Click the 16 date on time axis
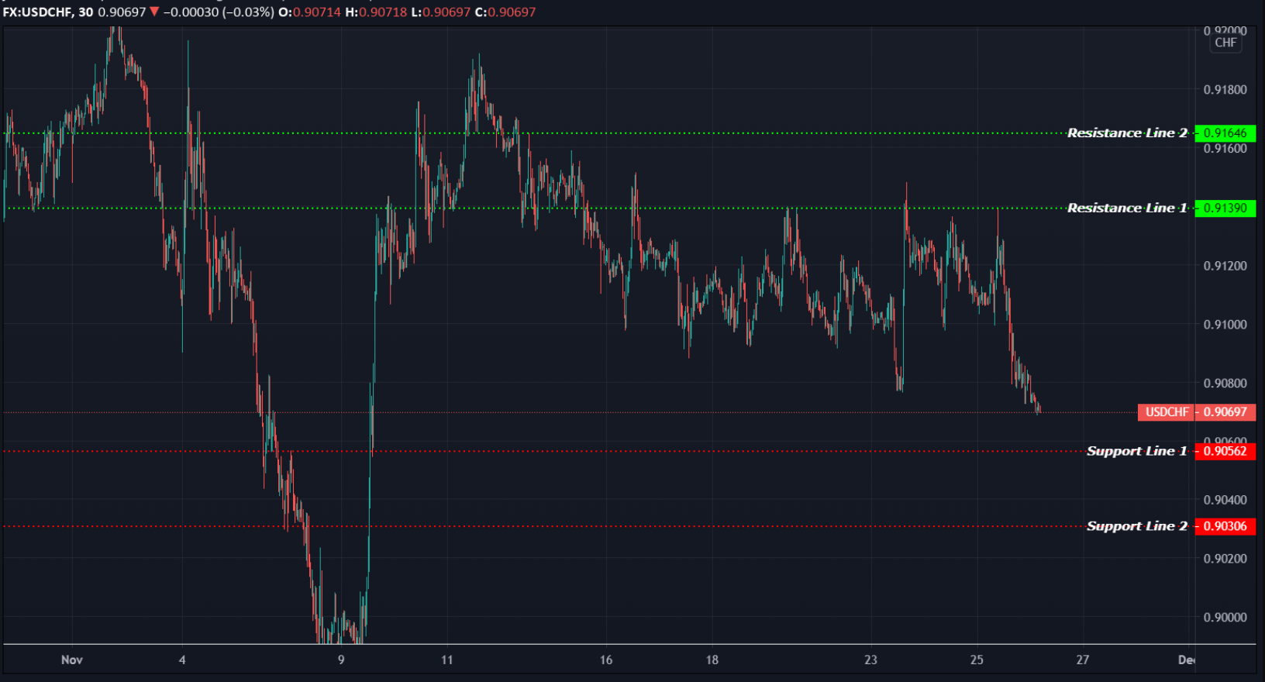This screenshot has width=1265, height=682. click(606, 660)
